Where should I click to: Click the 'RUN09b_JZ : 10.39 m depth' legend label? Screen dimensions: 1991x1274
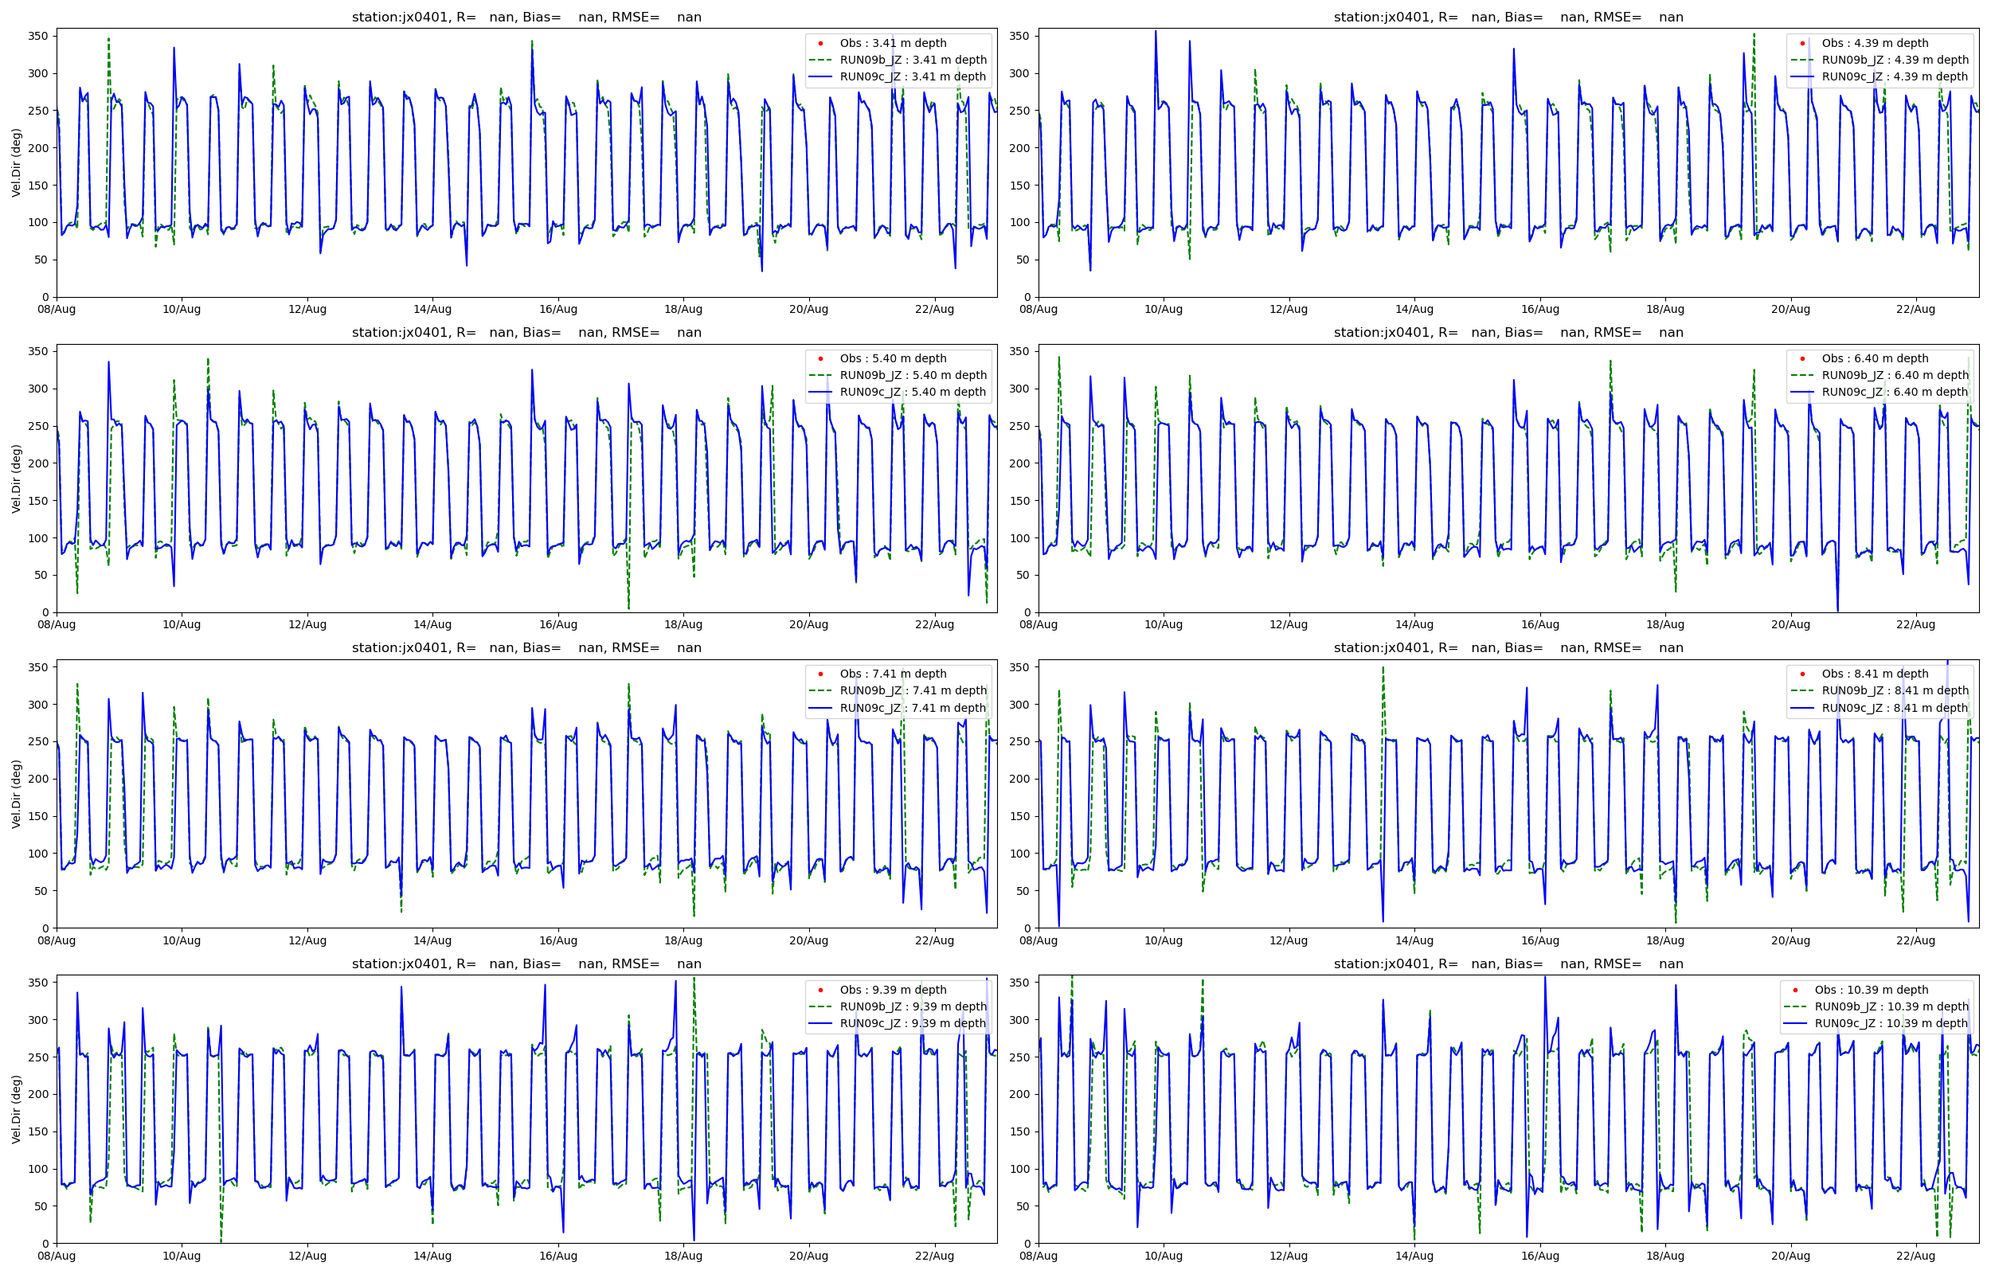pos(1891,1006)
